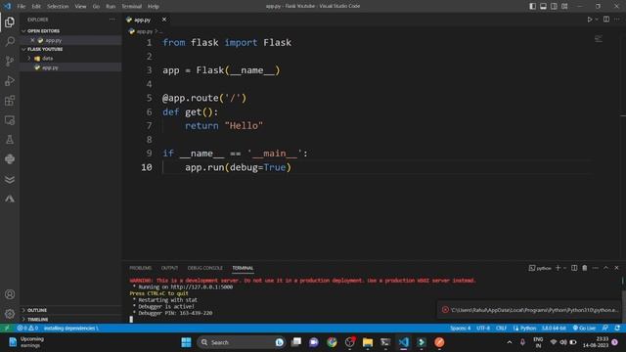
Task: Open editor More Actions ellipsis
Action: coord(617,20)
